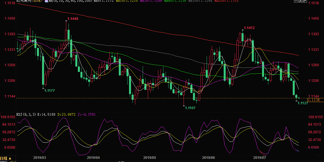The image size is (324, 162).
Task: Click the 1.1448 high price marker
Action: pyautogui.click(x=72, y=19)
